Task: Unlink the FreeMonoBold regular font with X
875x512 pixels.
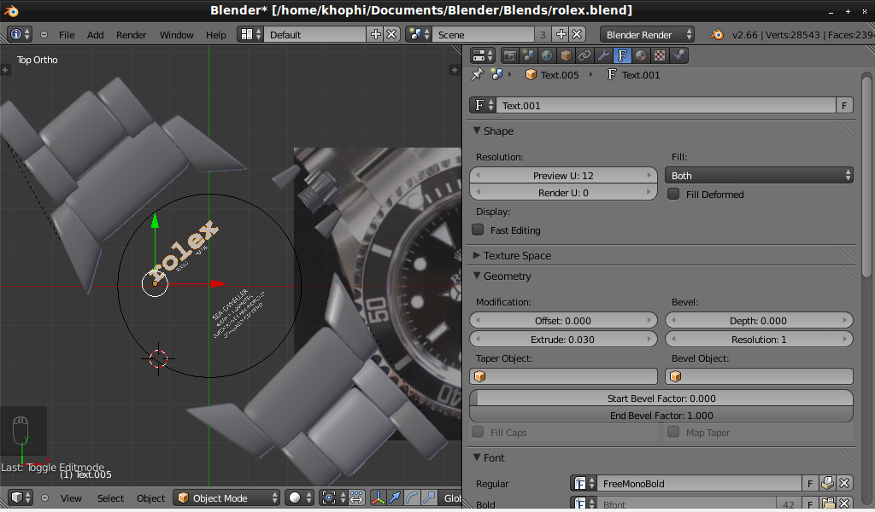Action: tap(844, 484)
